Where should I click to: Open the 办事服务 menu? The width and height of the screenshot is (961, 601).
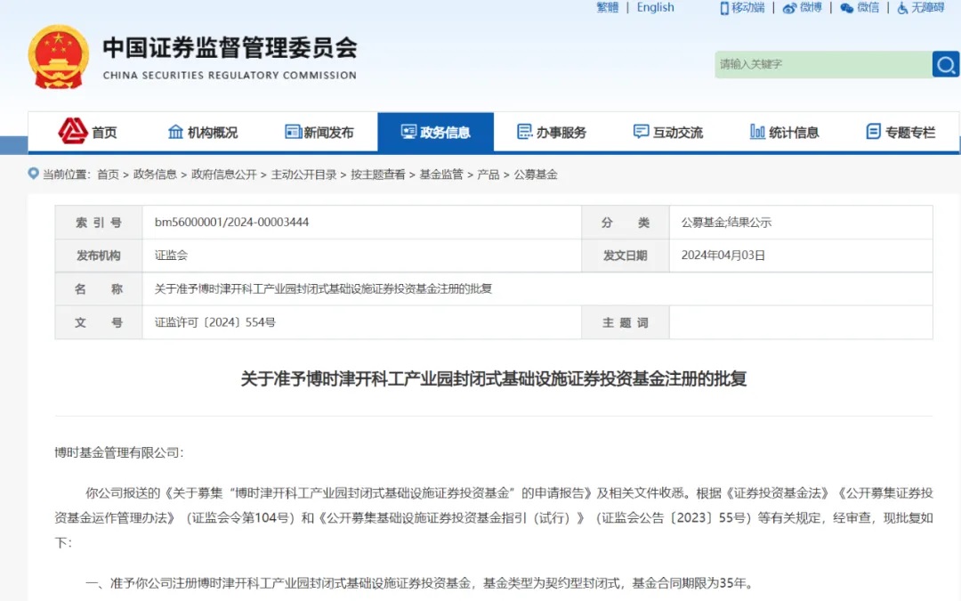coord(561,133)
